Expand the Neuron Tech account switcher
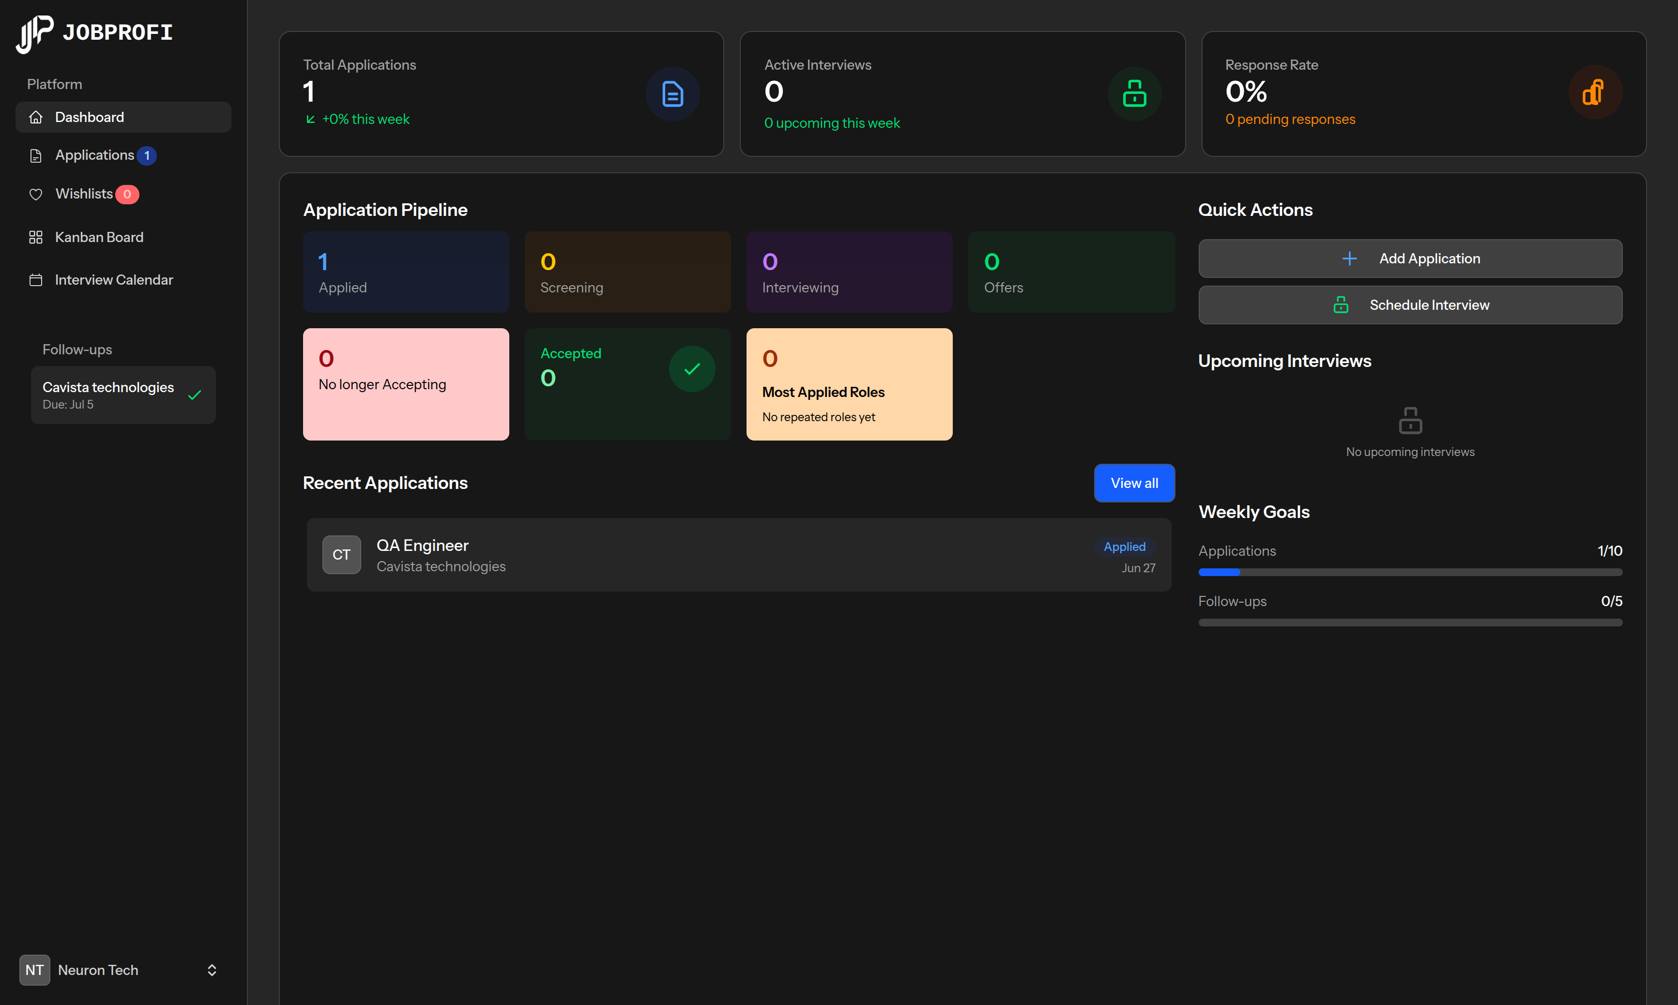This screenshot has width=1678, height=1005. tap(211, 970)
